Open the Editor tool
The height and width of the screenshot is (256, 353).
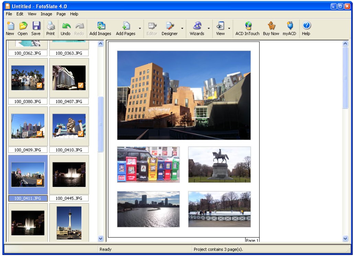click(x=152, y=28)
